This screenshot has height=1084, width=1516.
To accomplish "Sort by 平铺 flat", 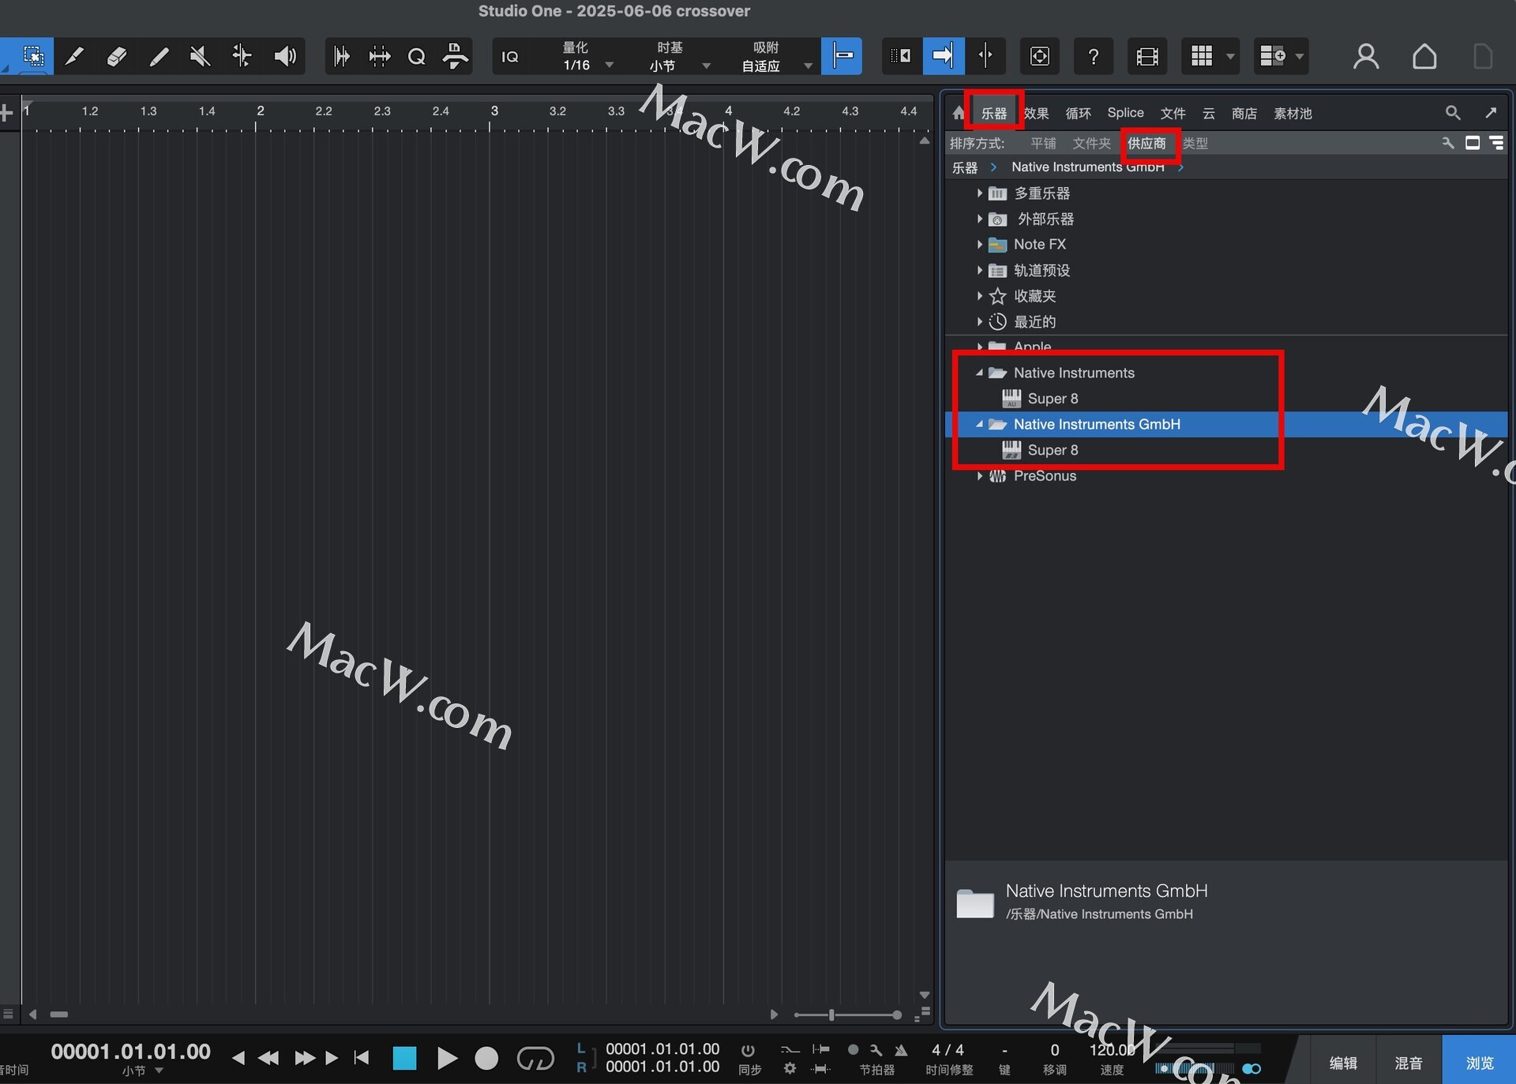I will click(1043, 143).
